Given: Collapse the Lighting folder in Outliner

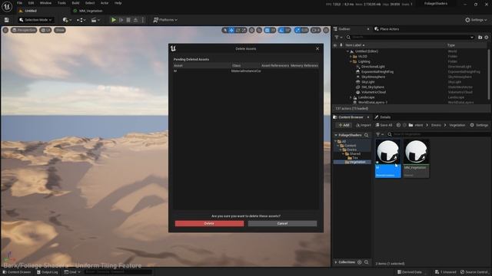Looking at the screenshot, I should click(x=351, y=61).
